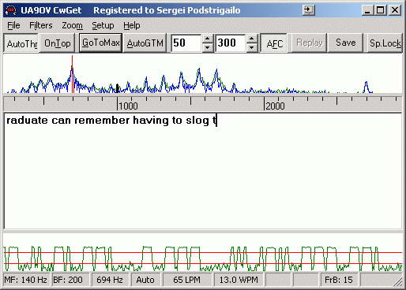Open the Setup menu

[x=103, y=25]
